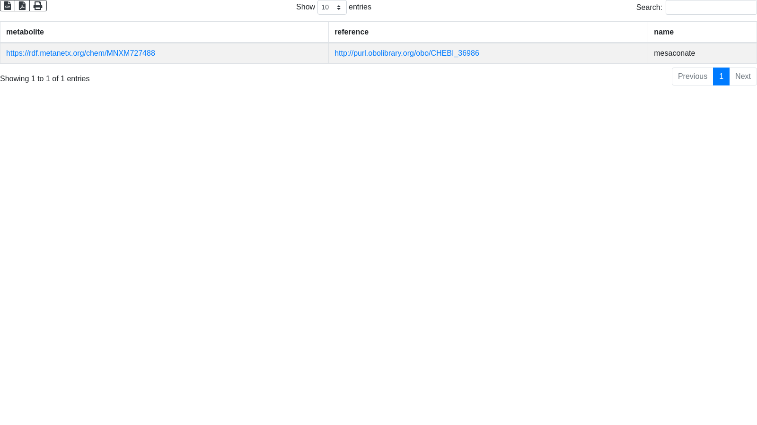Focus the Search input field
The image size is (757, 425).
click(x=711, y=8)
